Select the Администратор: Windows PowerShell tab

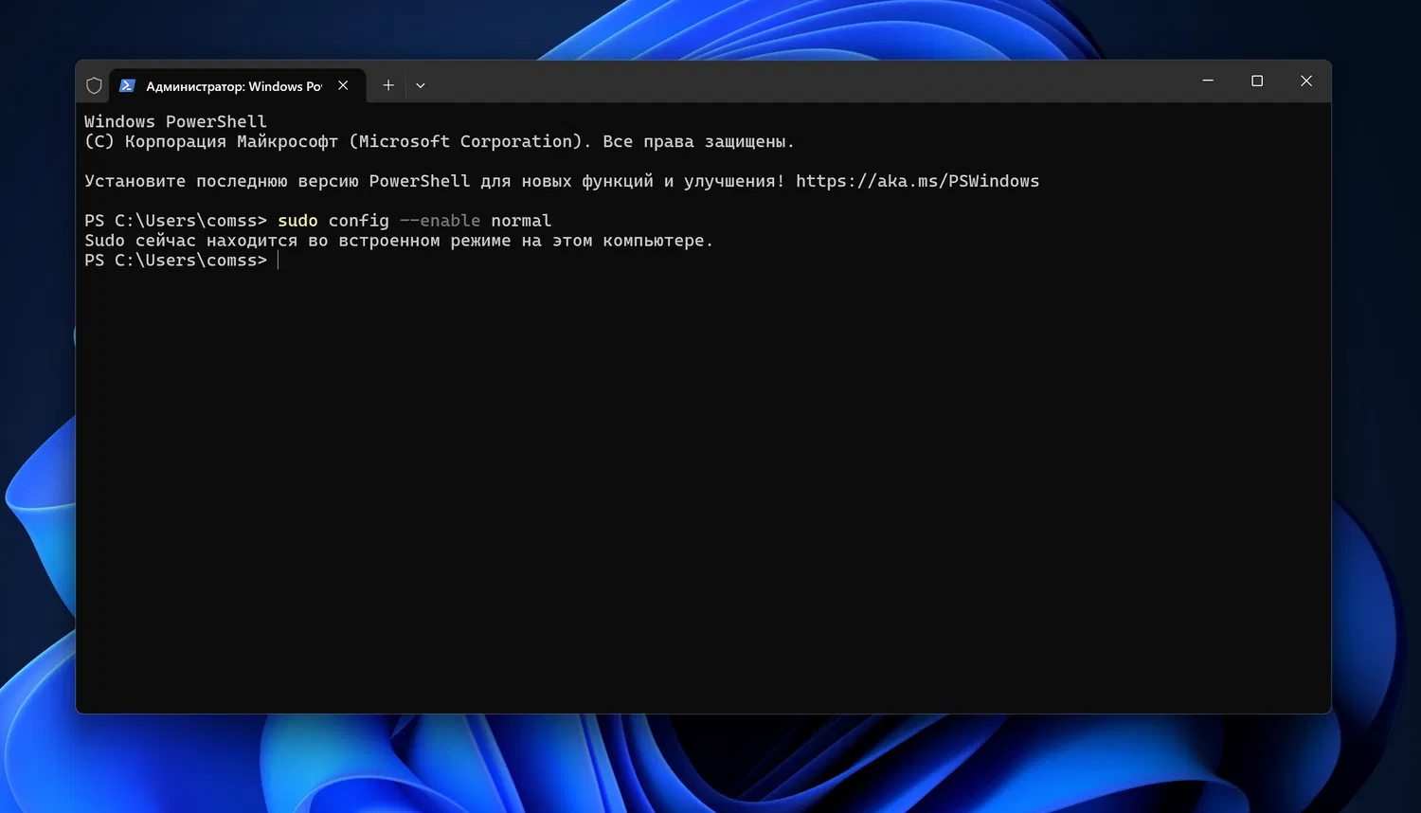[x=238, y=85]
